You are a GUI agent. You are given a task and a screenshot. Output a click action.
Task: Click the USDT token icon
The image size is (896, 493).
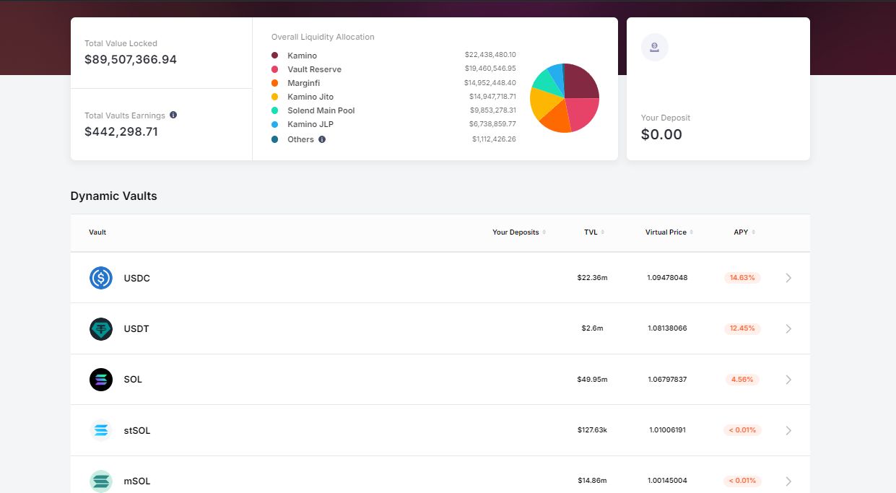click(x=101, y=329)
